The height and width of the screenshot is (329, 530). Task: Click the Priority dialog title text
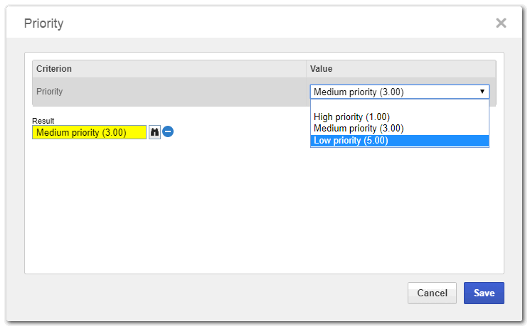point(43,23)
